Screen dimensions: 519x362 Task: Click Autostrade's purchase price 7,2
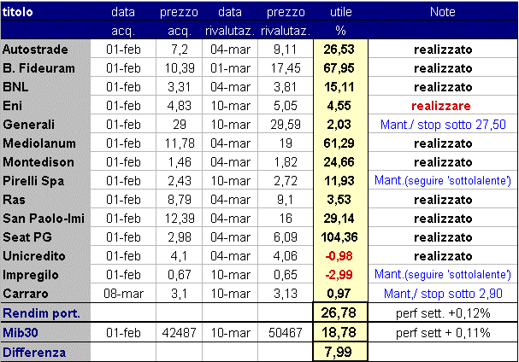[x=179, y=50]
